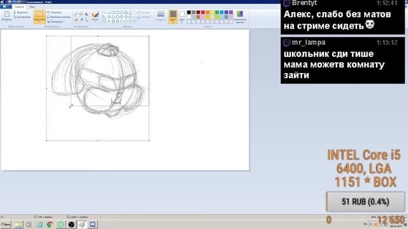Choose the Cloud callout shape

click(130, 21)
